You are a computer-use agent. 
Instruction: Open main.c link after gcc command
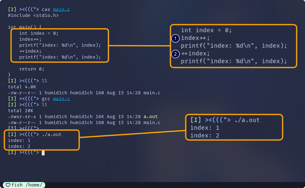point(61,99)
